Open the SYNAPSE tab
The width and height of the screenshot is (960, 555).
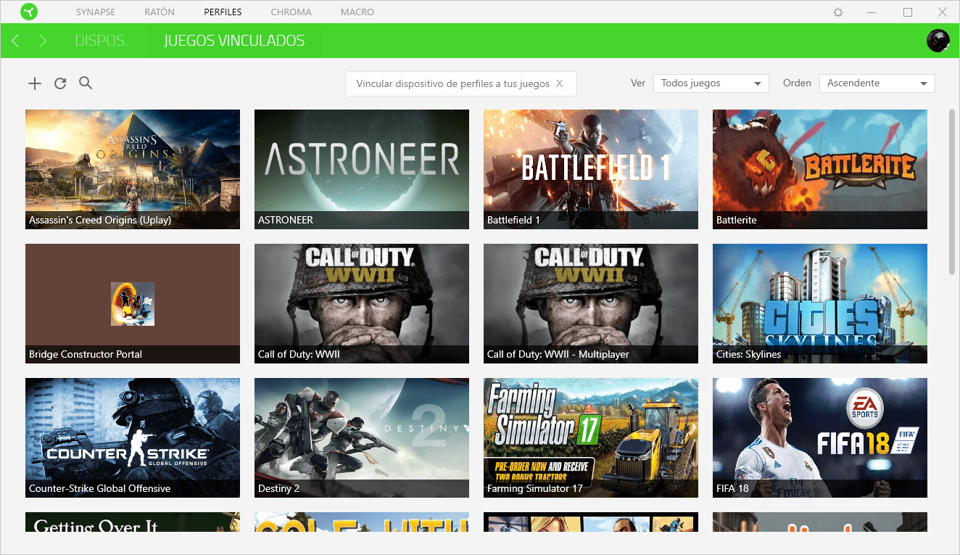[96, 12]
